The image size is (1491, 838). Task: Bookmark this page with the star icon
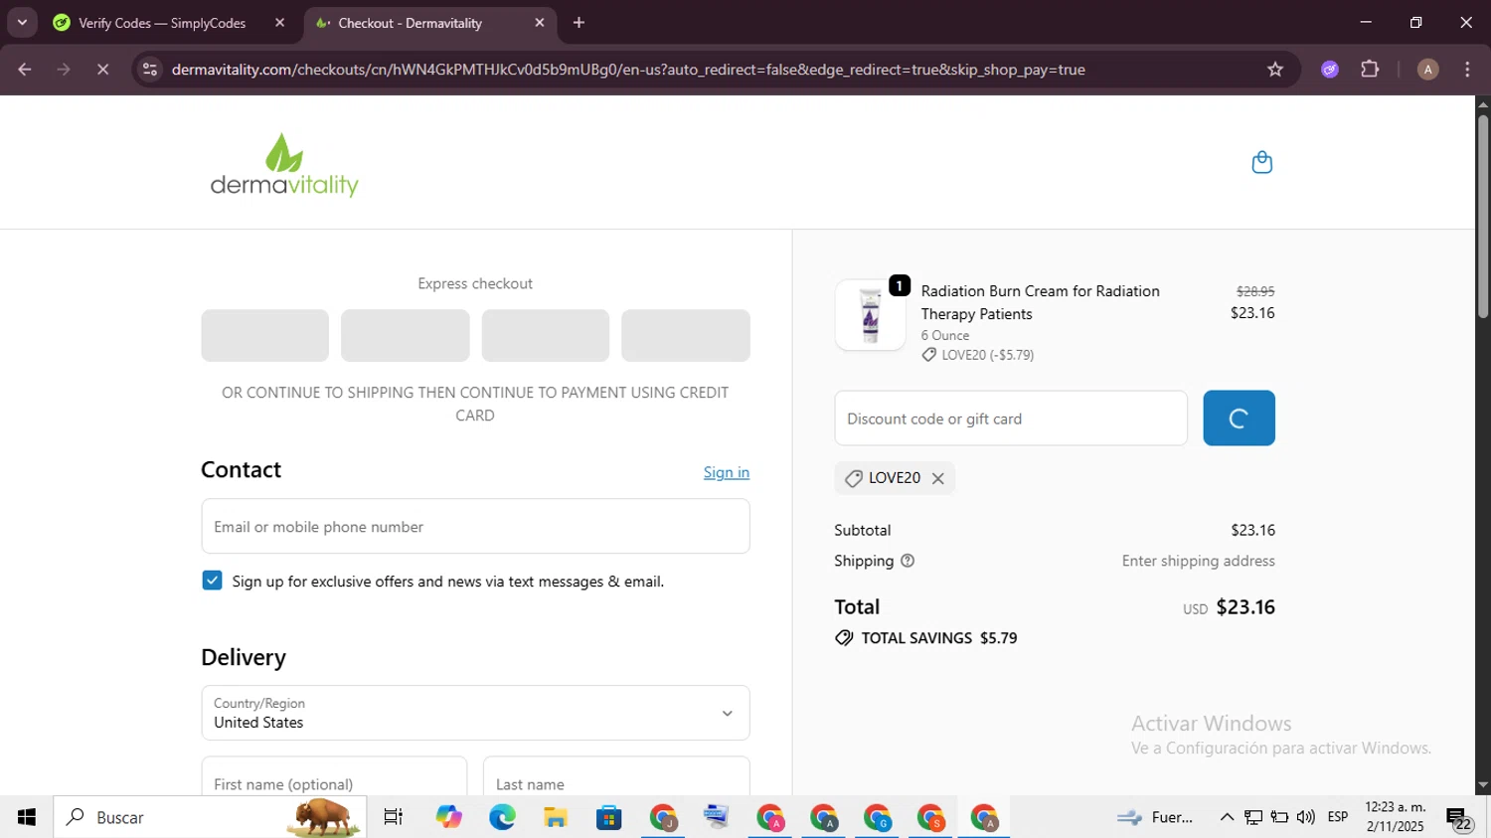tap(1275, 70)
